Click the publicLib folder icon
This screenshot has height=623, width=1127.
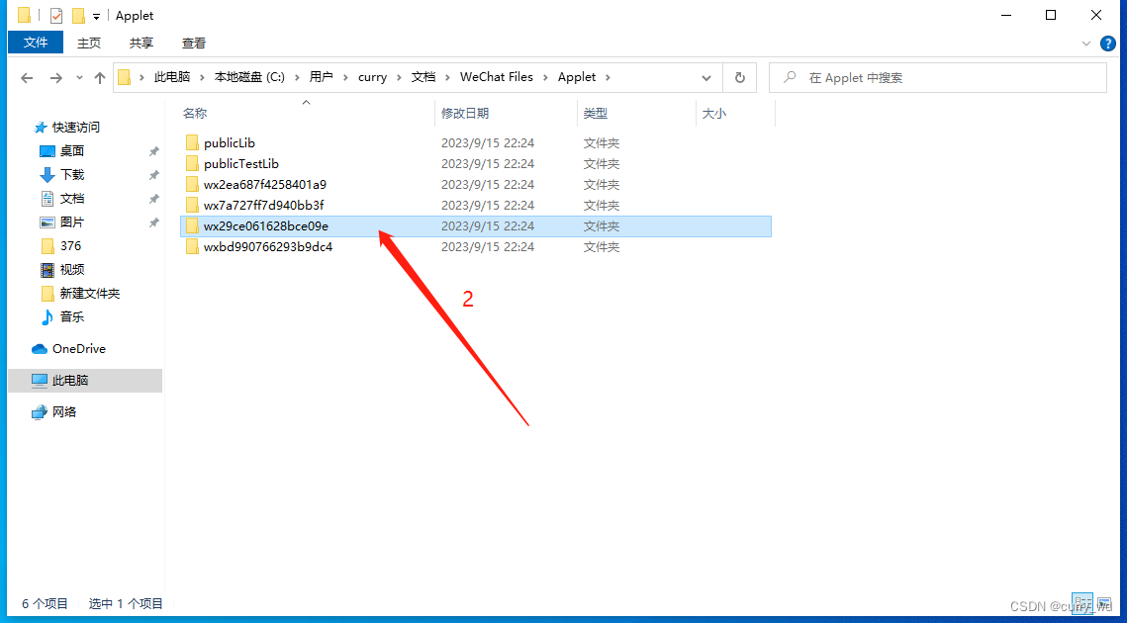191,143
